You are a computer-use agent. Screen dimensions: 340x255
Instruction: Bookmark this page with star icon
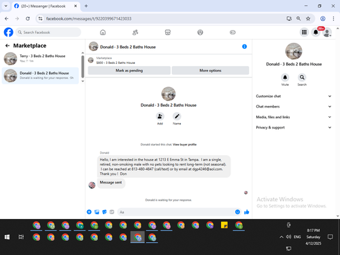308,18
